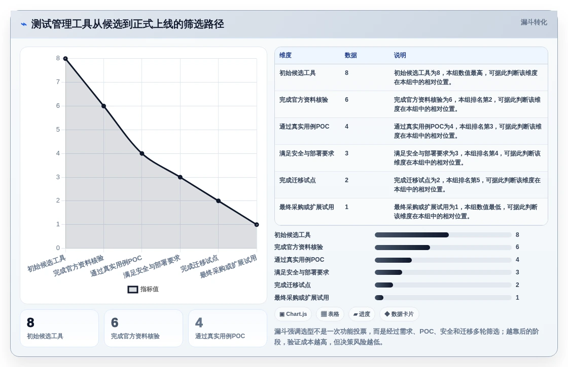
Task: Click the chart point for 通过真实用例POC
Action: pyautogui.click(x=142, y=154)
